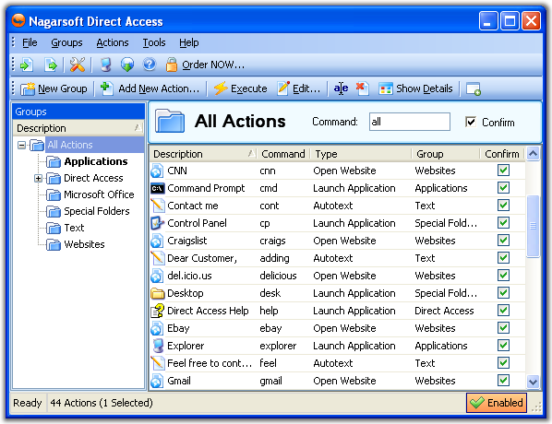Toggle Confirm checkbox for Gmail row
Screen dimensions: 552x424
(503, 381)
